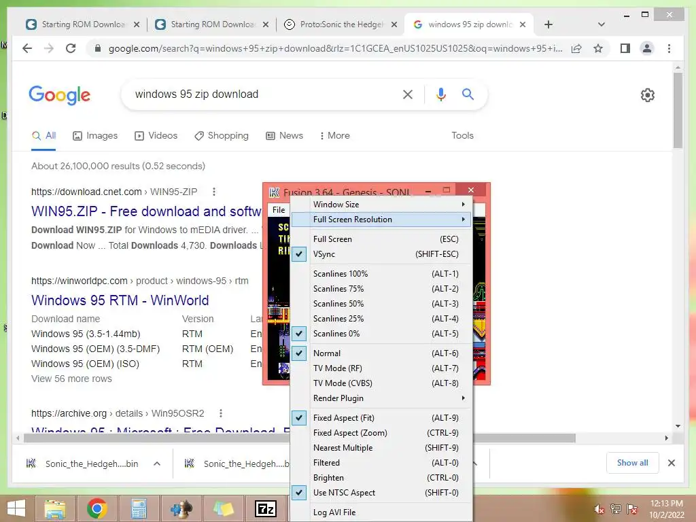Viewport: 696px width, 522px height.
Task: Click the share page icon in address bar
Action: click(576, 48)
